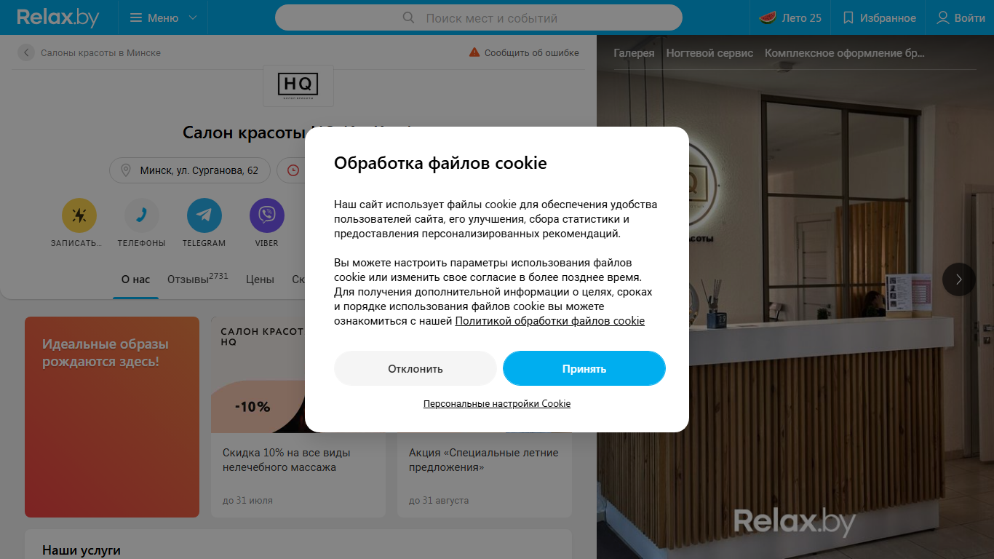Click the Войти user icon

[943, 17]
